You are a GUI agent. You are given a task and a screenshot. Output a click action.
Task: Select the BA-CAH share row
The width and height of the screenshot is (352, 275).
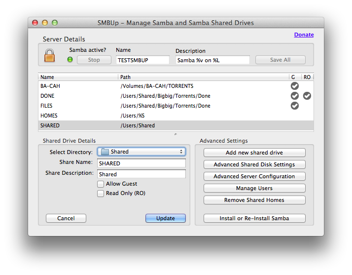(x=176, y=86)
